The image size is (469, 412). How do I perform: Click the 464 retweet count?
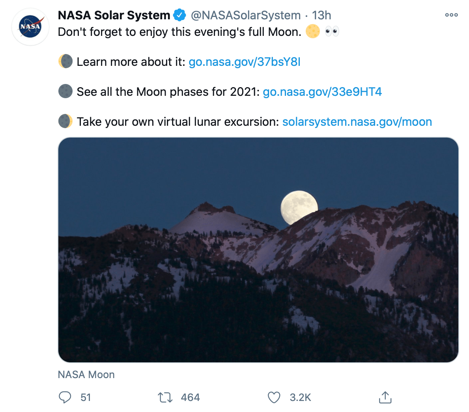click(190, 397)
